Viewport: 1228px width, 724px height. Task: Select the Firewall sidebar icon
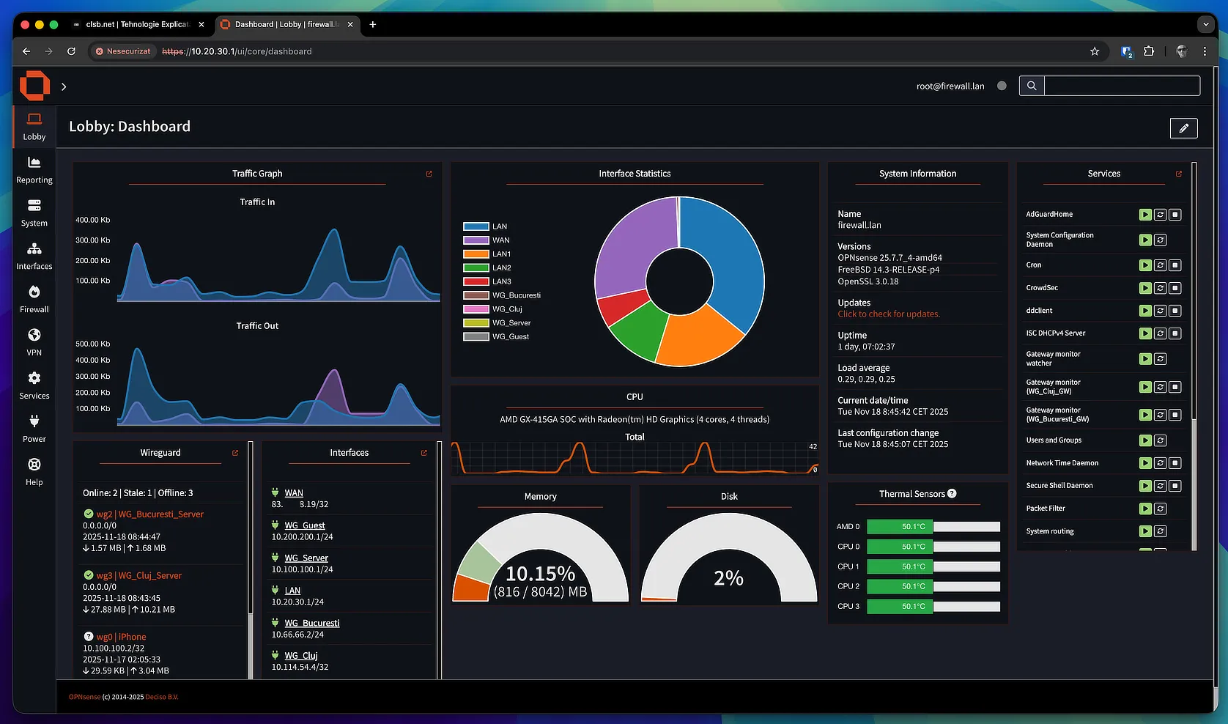coord(34,298)
